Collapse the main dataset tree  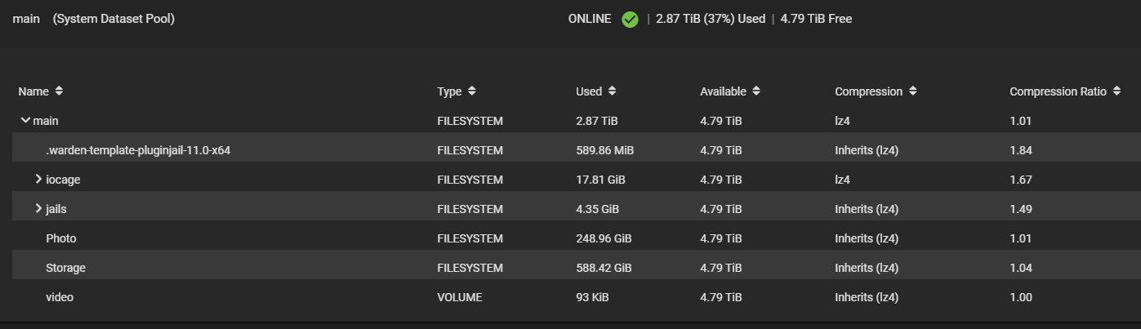[25, 121]
